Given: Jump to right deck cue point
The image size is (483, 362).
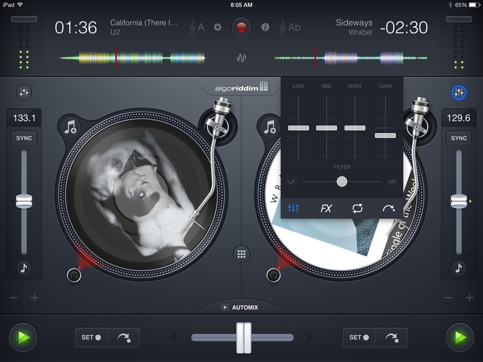Looking at the screenshot, I should point(392,337).
